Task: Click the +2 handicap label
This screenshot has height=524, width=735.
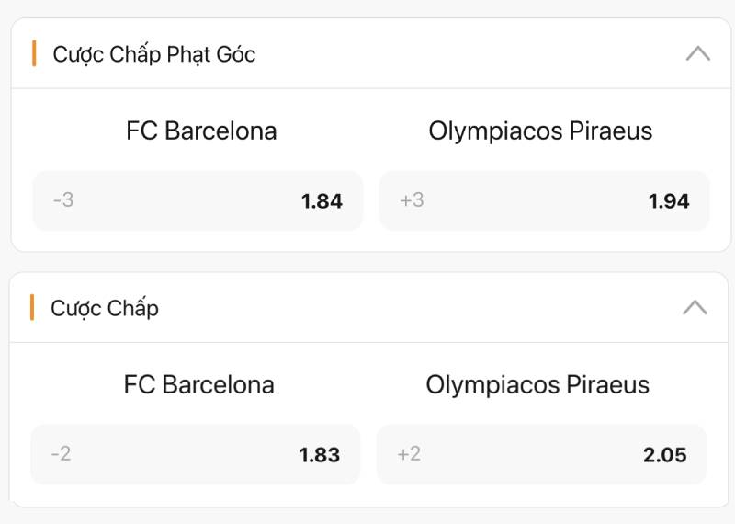Action: [x=409, y=454]
